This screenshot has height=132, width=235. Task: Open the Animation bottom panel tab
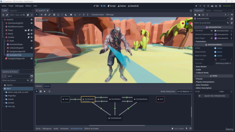pos(65,129)
